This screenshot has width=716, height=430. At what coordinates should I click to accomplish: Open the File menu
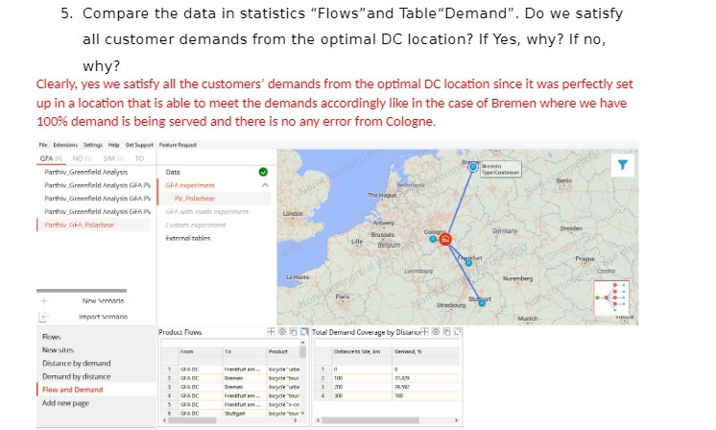coord(43,145)
